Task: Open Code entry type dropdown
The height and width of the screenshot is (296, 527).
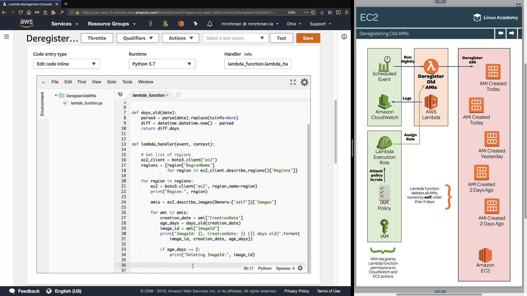Action: click(66, 64)
